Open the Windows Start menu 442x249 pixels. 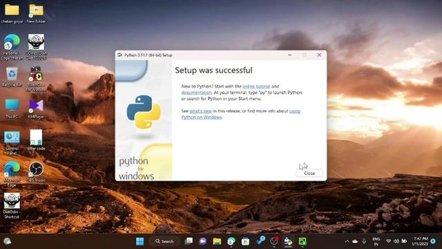pyautogui.click(x=140, y=241)
